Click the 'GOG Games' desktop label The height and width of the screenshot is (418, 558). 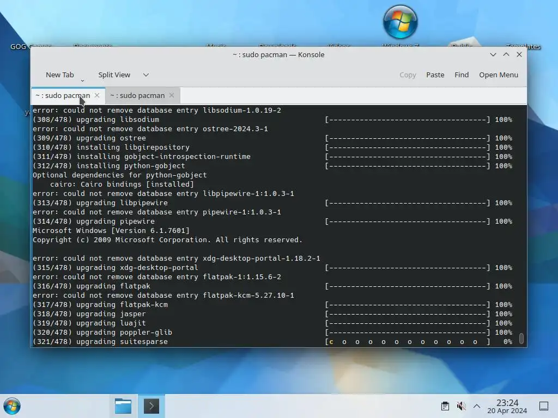31,47
